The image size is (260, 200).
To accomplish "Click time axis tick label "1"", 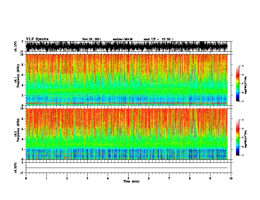I will click(46, 178).
